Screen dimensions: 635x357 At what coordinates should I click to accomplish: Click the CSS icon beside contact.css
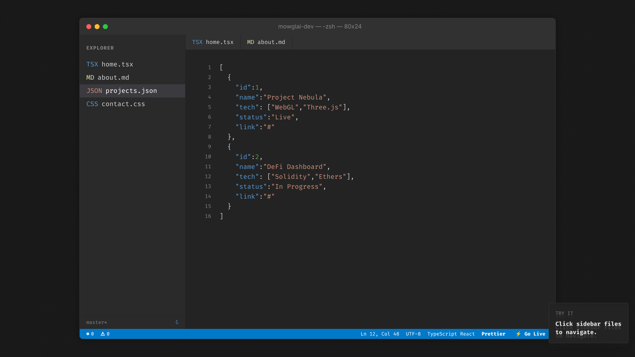92,104
